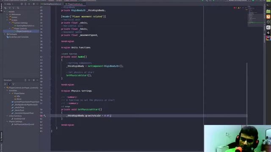Click collapse-all icon in Structure header

tap(29, 80)
